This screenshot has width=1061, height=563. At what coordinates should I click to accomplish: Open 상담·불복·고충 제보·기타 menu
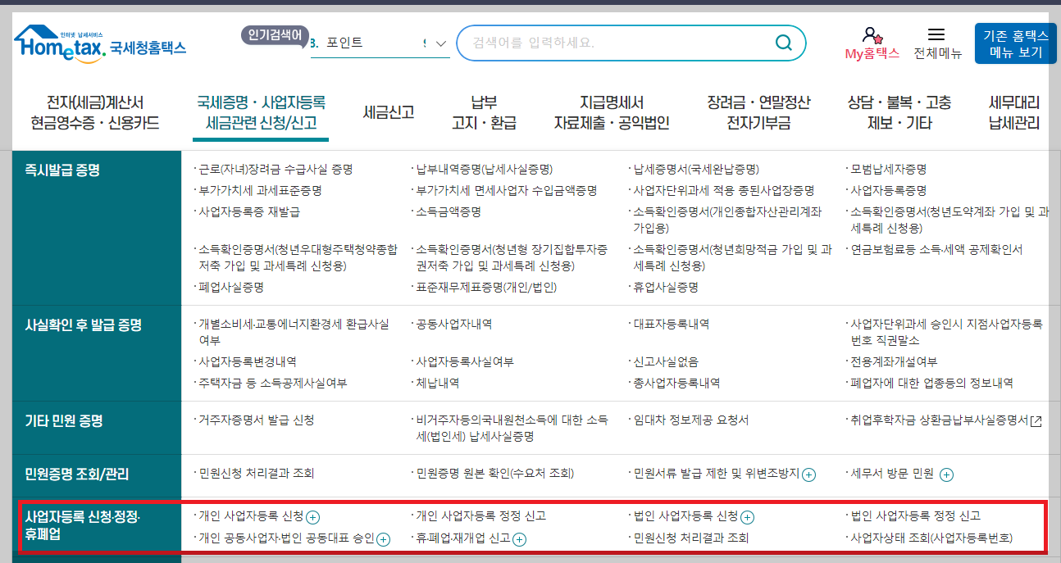(x=899, y=113)
